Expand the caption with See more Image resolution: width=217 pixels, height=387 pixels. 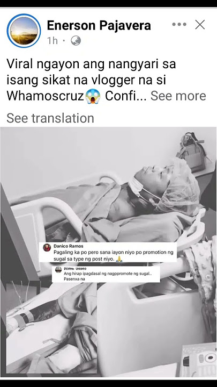[178, 96]
